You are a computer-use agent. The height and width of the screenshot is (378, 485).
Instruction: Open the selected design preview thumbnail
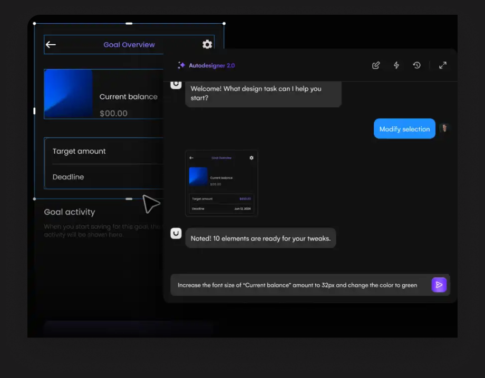(221, 183)
